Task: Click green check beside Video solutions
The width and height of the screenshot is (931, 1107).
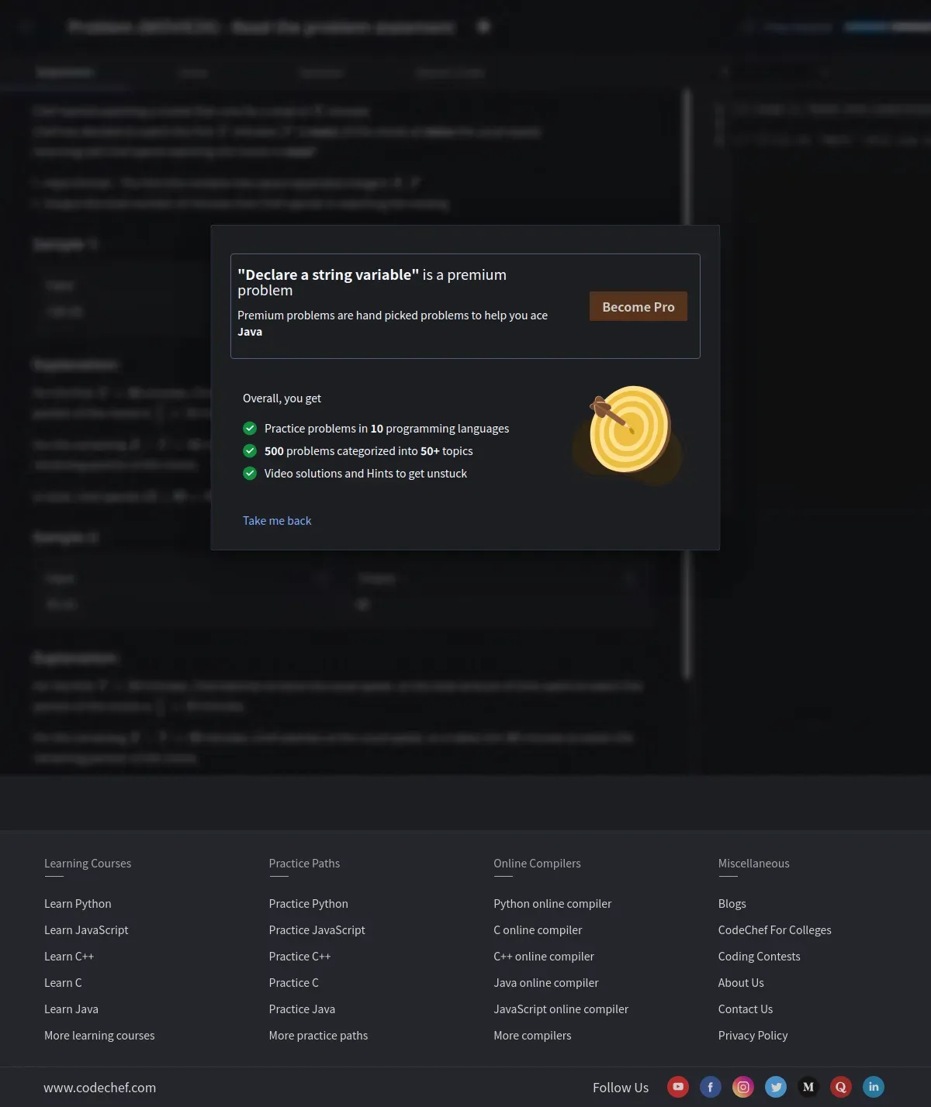Action: 250,473
